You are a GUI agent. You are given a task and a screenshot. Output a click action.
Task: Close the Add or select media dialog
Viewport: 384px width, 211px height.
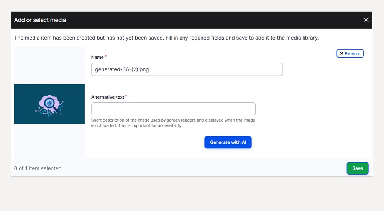click(366, 20)
